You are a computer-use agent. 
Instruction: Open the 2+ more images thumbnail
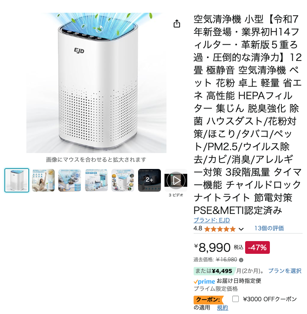coord(149,180)
